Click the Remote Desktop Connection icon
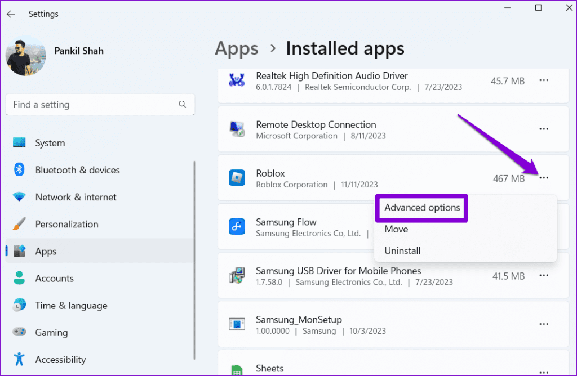 point(236,129)
